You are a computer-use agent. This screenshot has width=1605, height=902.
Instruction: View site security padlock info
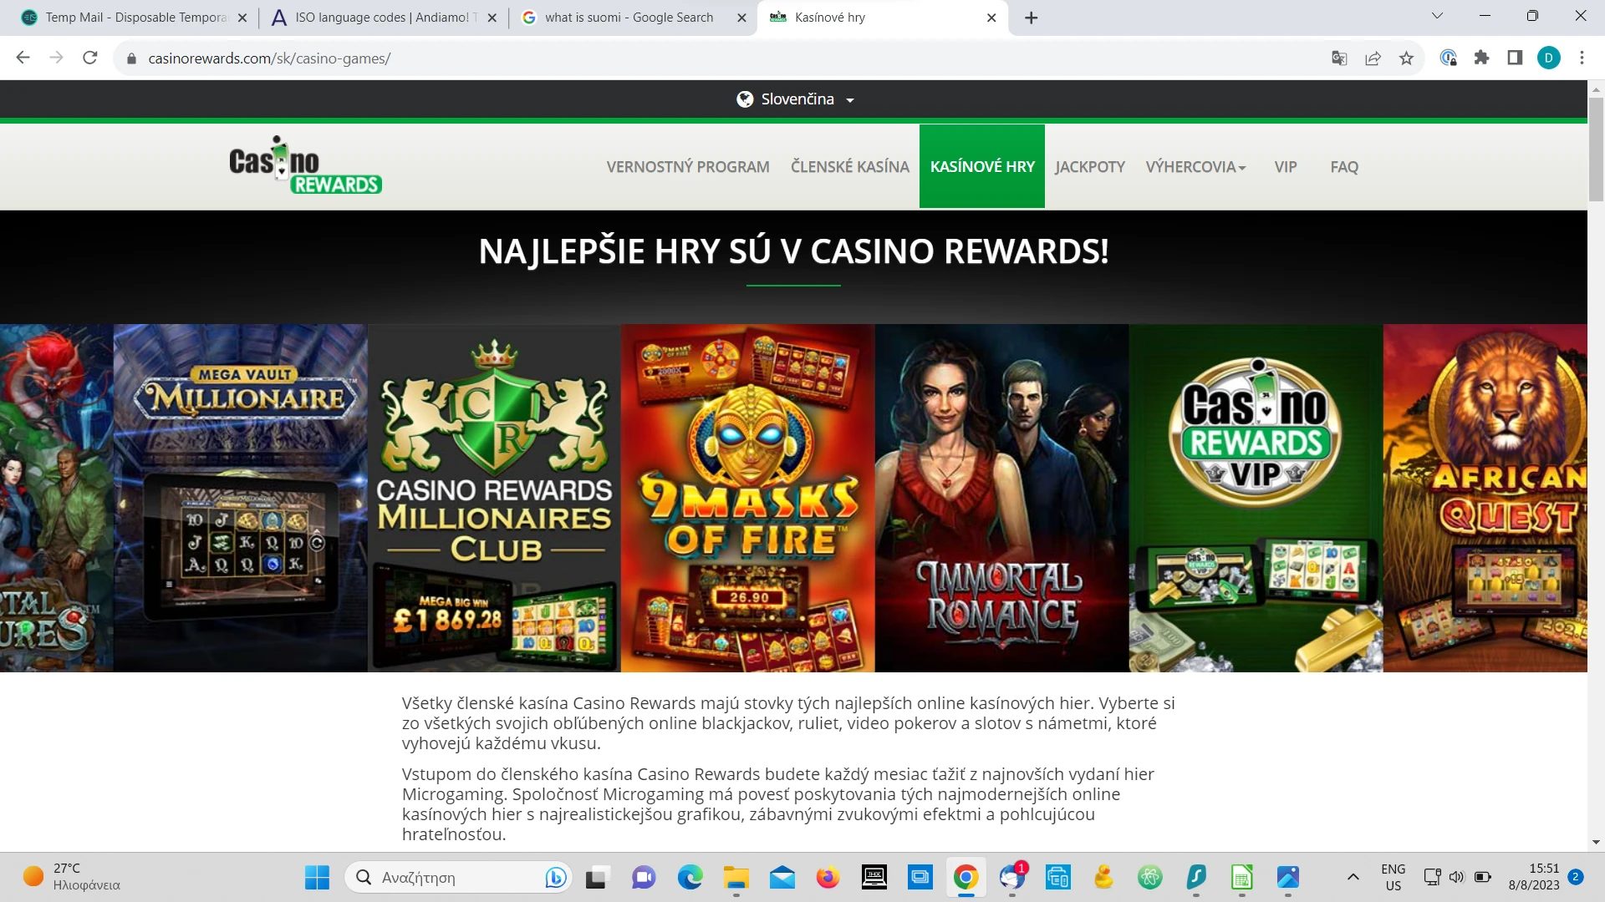[131, 58]
